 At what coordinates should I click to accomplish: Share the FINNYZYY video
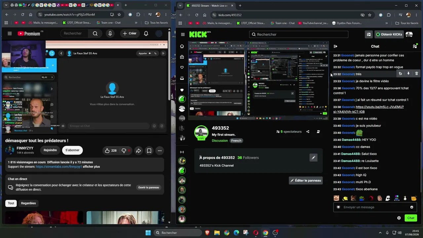click(138, 150)
